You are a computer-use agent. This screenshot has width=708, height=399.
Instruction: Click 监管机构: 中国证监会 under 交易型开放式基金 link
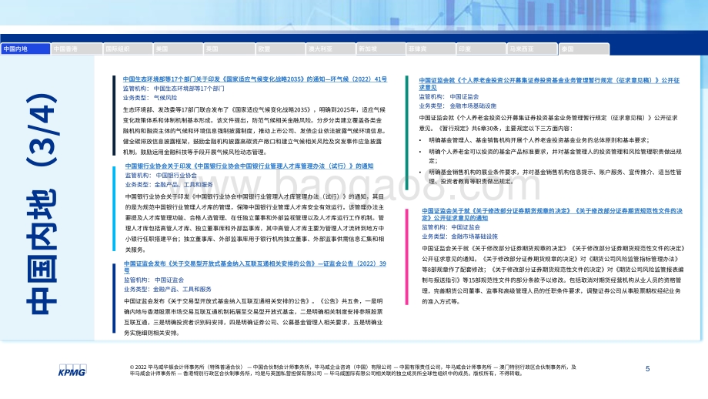[153, 280]
